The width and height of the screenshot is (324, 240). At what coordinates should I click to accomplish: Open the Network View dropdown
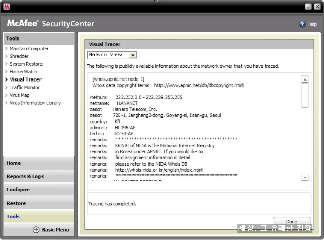point(133,55)
